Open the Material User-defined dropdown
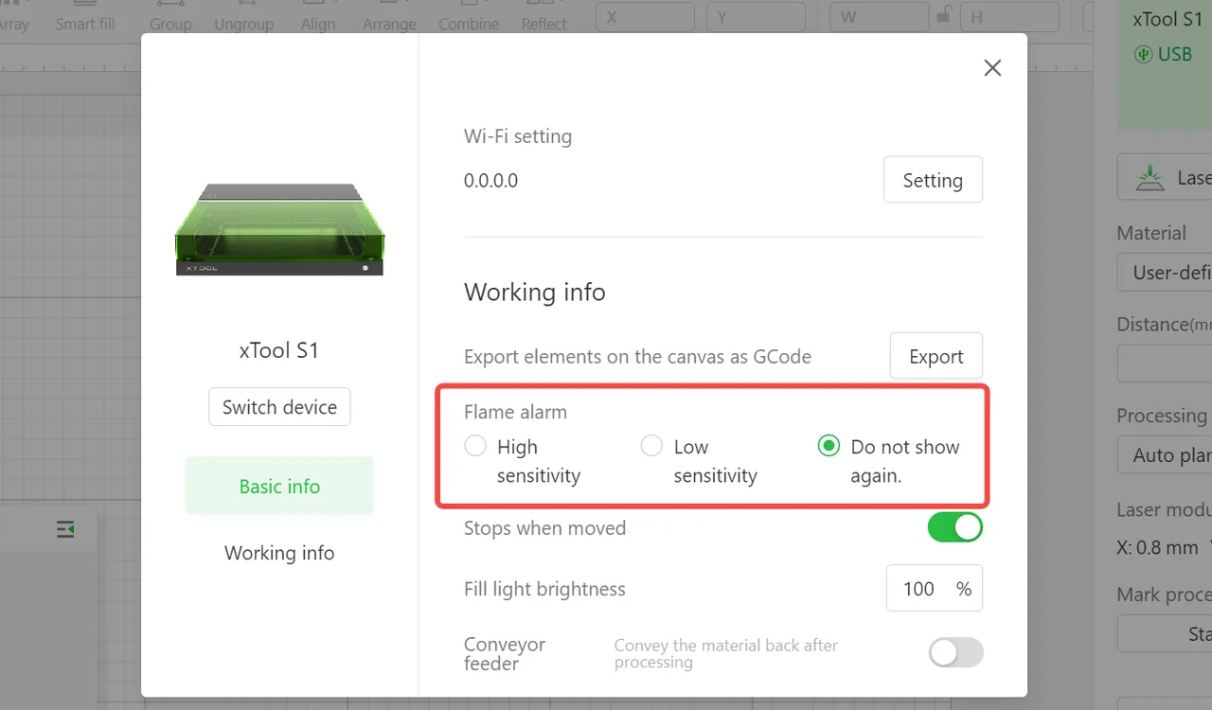This screenshot has width=1212, height=710. click(1165, 273)
